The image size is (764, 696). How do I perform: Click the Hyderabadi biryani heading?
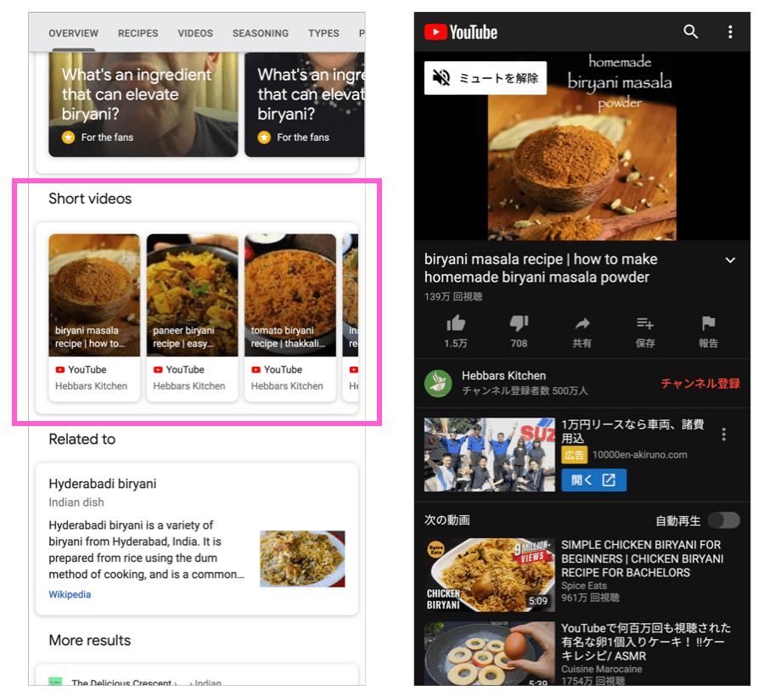point(103,484)
